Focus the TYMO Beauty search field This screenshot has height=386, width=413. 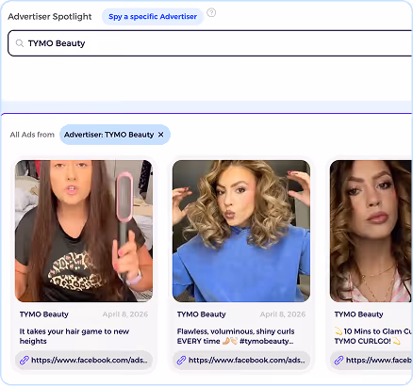[210, 43]
